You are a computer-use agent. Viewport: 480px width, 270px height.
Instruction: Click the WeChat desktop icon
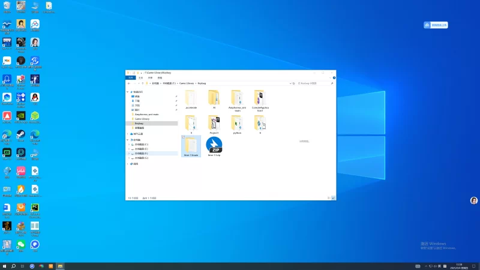point(21,245)
